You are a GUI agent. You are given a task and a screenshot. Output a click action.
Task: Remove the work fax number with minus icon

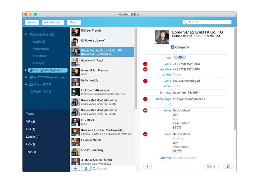coord(145,69)
